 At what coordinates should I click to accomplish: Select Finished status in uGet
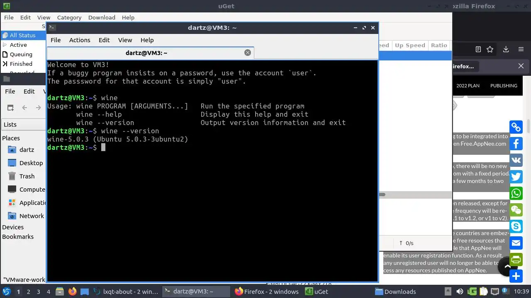pyautogui.click(x=21, y=64)
